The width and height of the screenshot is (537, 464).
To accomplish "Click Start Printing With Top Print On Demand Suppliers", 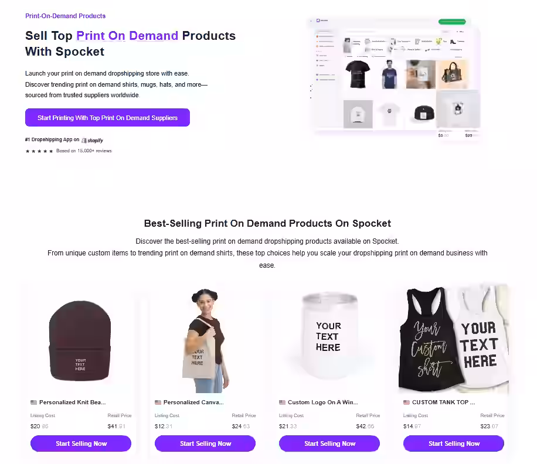I will click(x=107, y=118).
